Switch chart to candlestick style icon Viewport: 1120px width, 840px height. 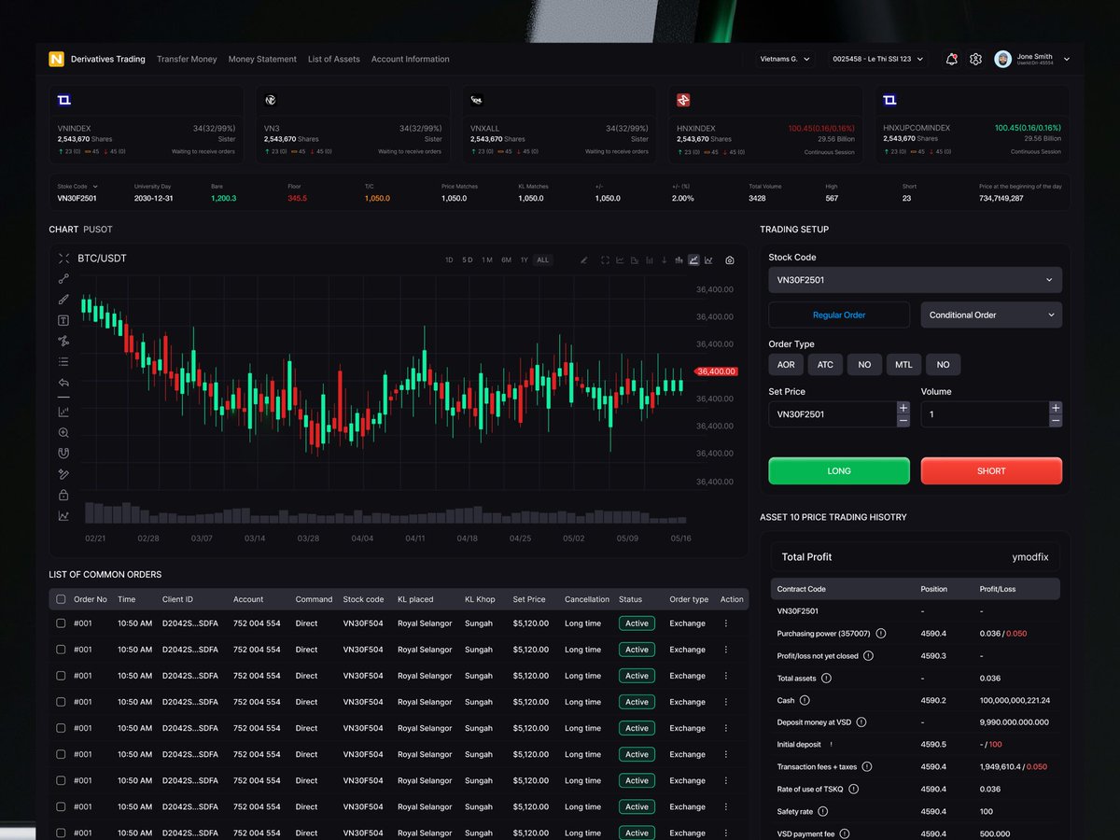679,260
